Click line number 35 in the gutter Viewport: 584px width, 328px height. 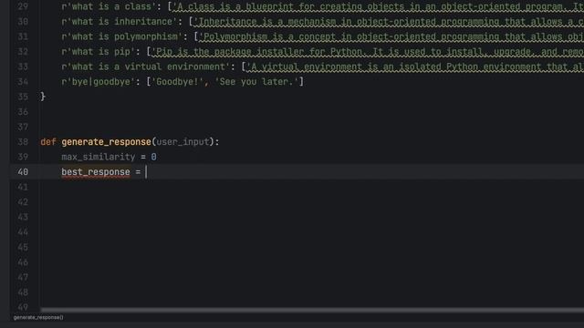23,97
